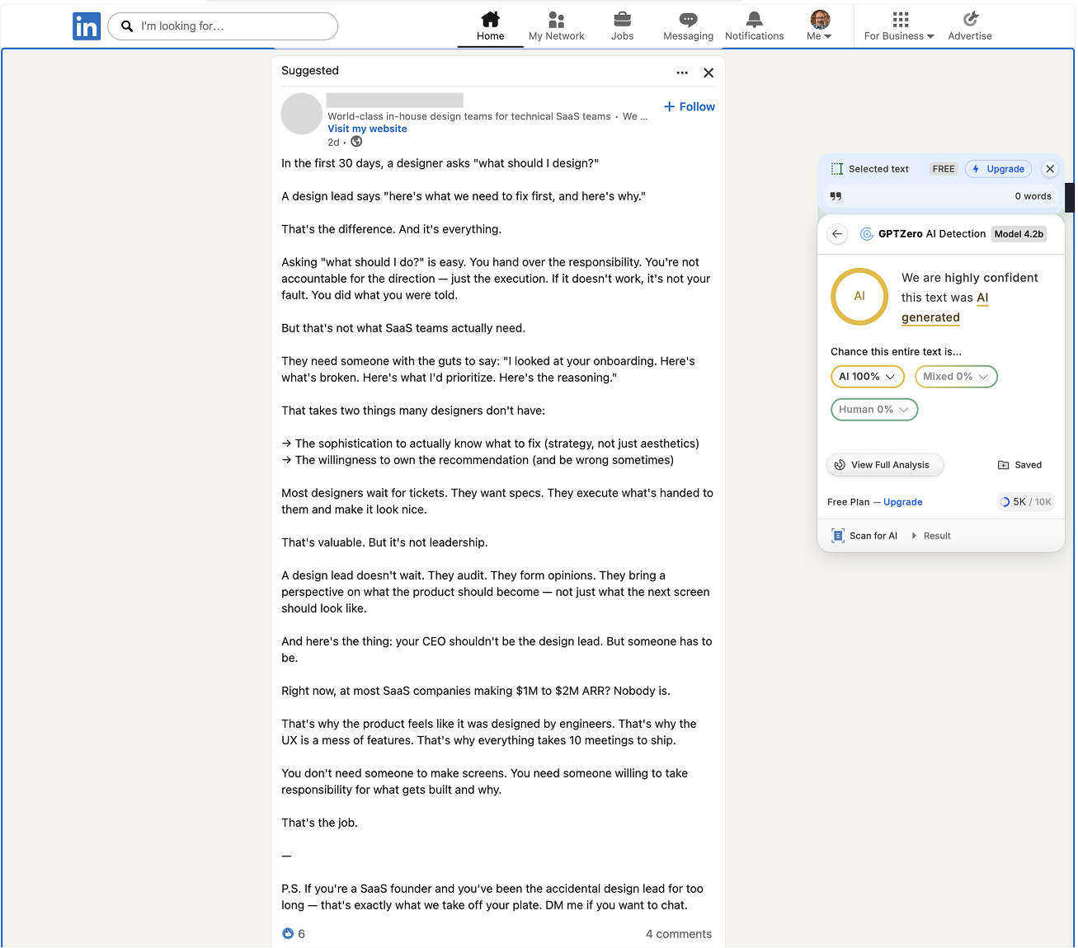Click the like reaction count icon
Image resolution: width=1078 pixels, height=948 pixels.
pos(288,934)
